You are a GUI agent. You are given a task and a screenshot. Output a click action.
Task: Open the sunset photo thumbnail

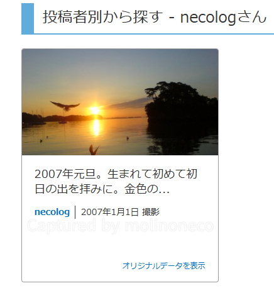[x=120, y=102]
